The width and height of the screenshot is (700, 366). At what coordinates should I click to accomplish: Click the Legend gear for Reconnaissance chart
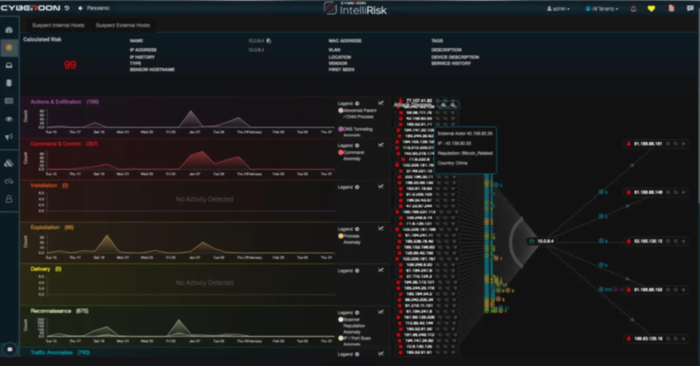(x=357, y=312)
